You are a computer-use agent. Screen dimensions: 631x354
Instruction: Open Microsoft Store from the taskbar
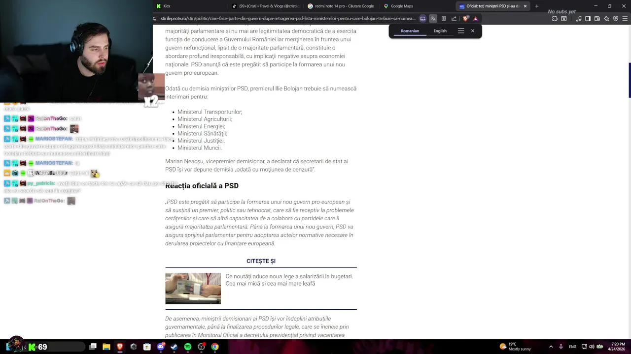[x=147, y=347]
